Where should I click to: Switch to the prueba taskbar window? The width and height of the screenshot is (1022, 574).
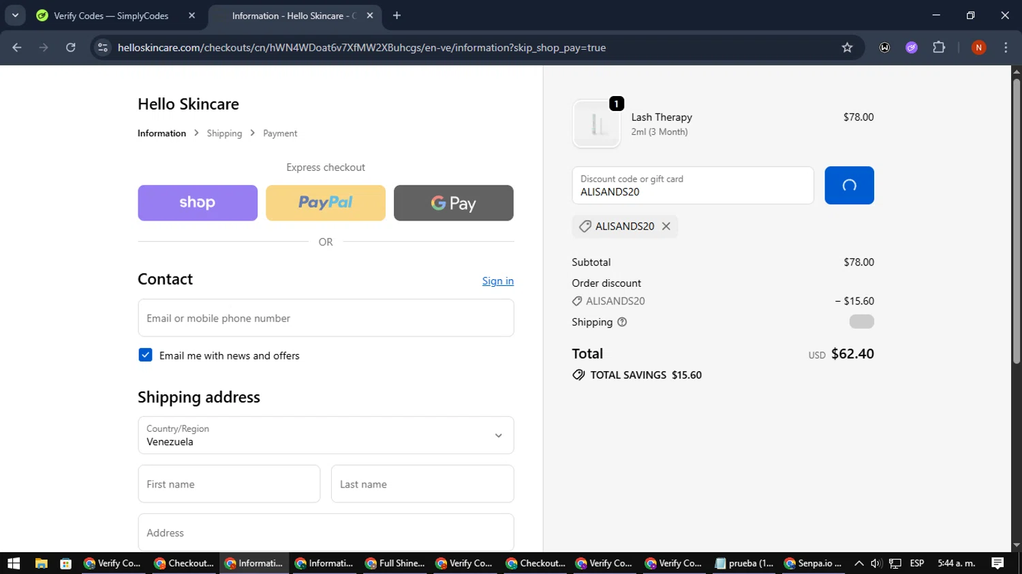click(745, 563)
